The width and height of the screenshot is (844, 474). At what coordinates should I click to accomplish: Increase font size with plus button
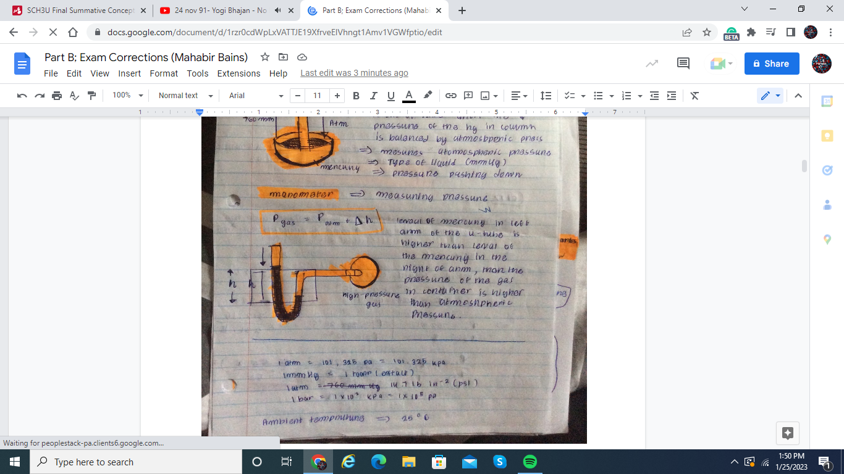(x=337, y=96)
